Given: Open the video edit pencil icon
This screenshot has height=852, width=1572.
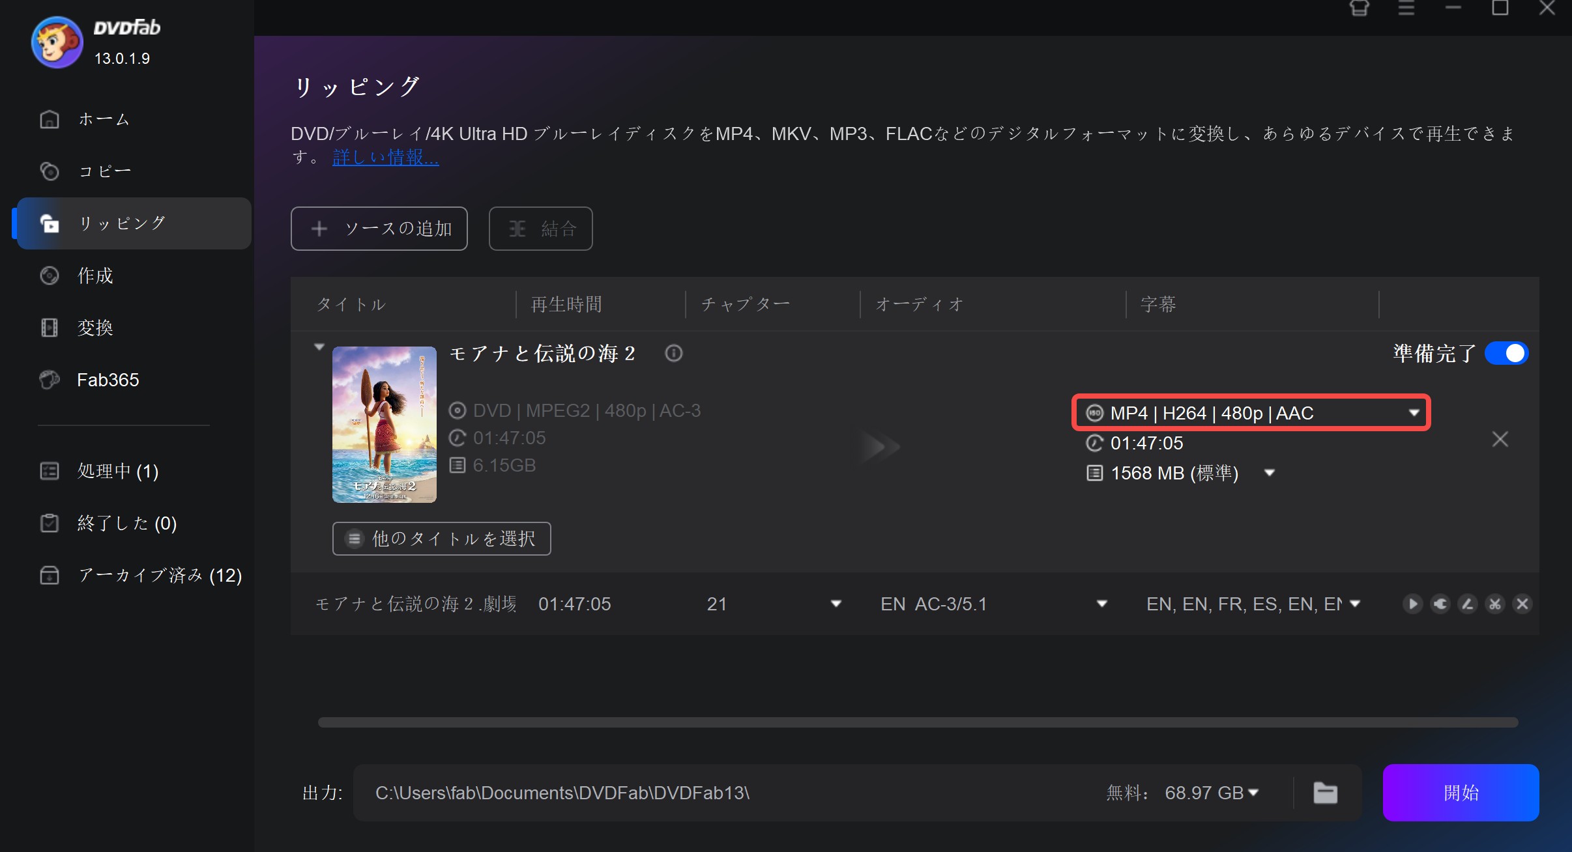Looking at the screenshot, I should (x=1467, y=604).
